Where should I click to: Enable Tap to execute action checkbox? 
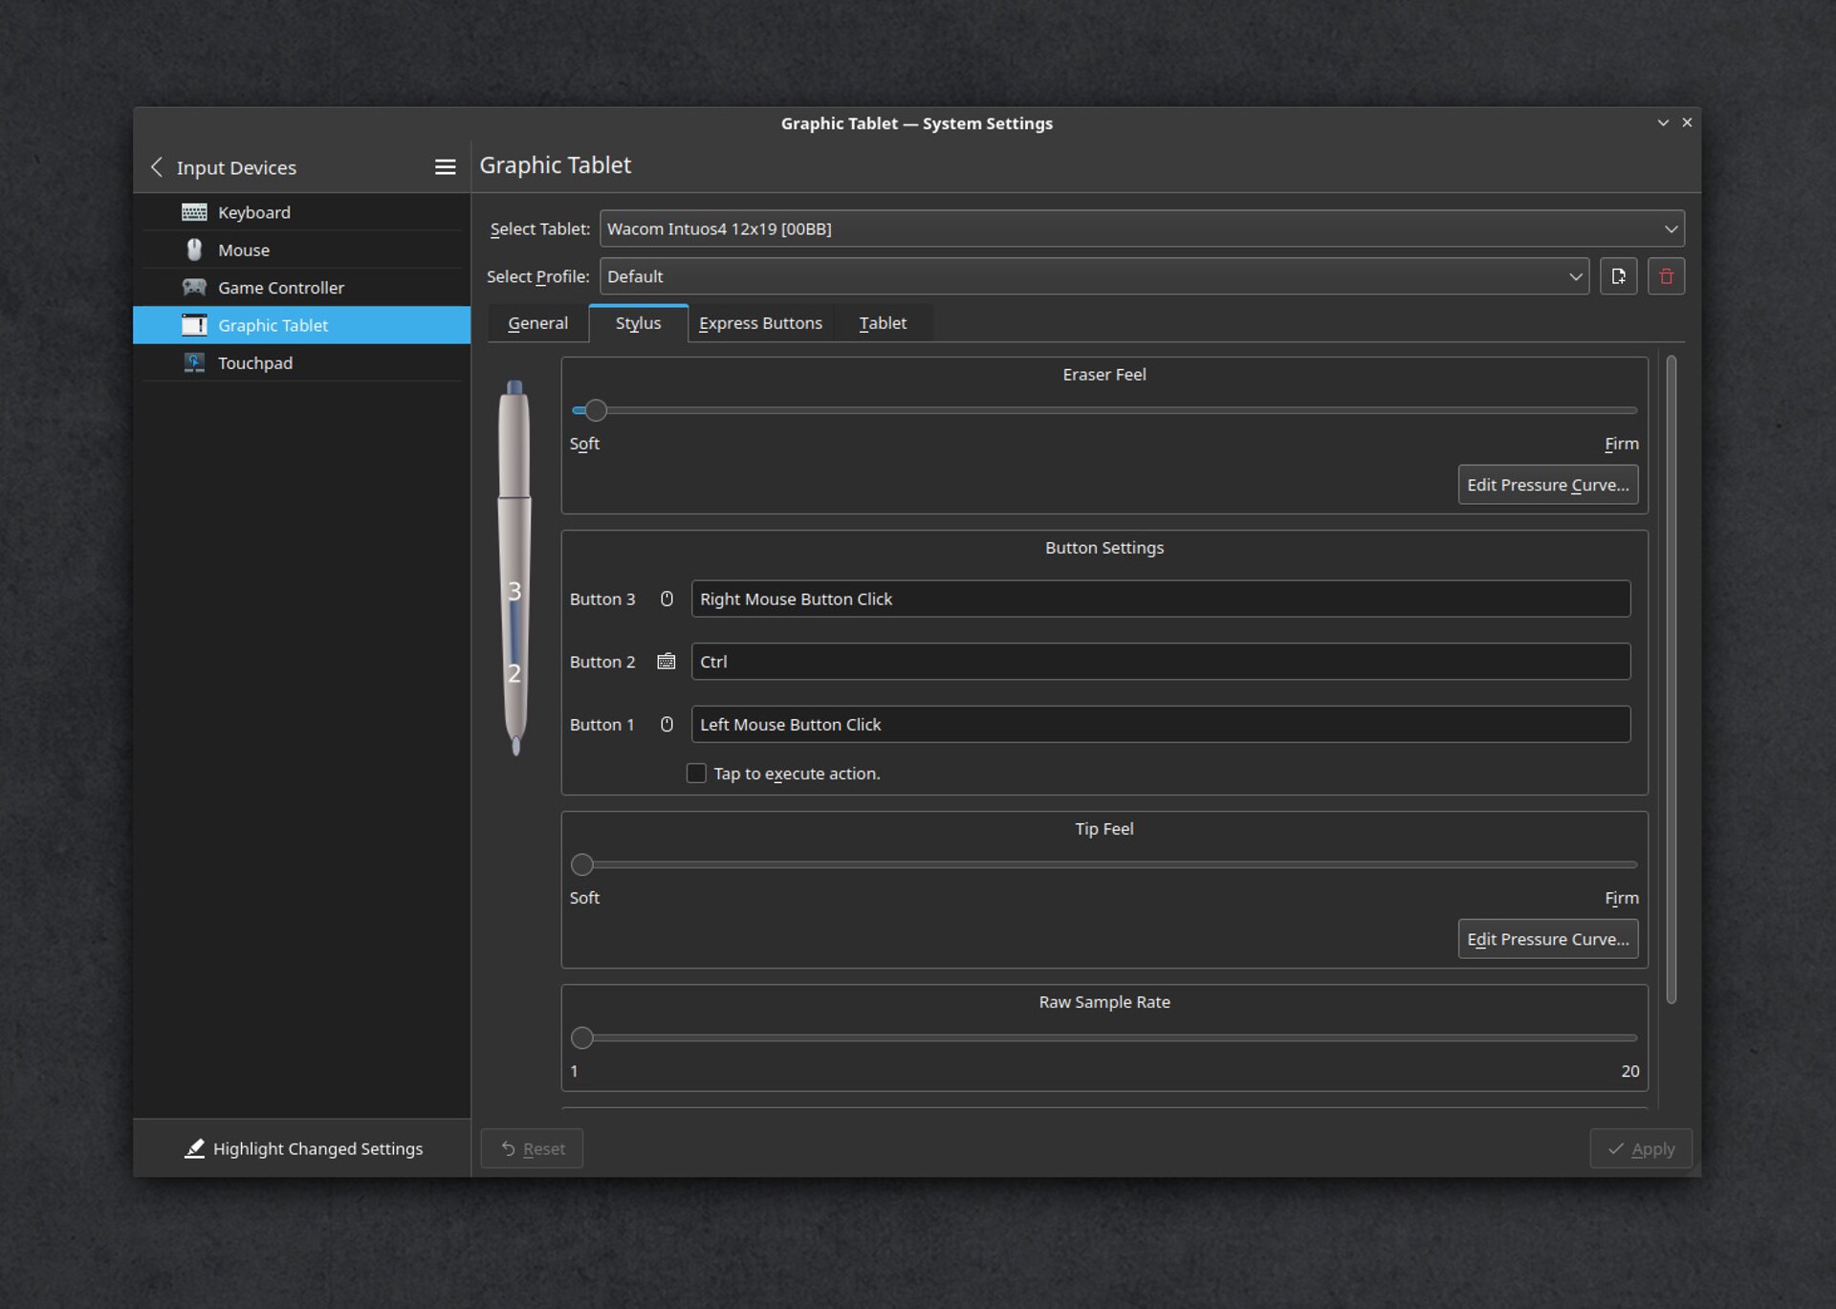pyautogui.click(x=696, y=773)
